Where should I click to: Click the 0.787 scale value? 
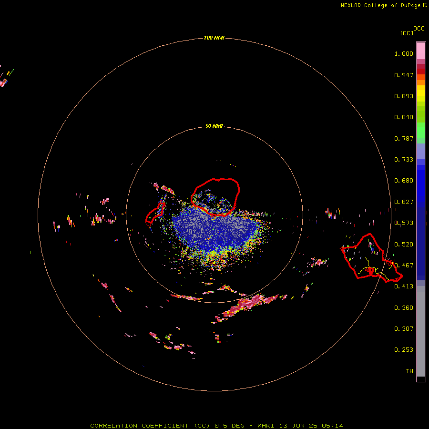404,138
